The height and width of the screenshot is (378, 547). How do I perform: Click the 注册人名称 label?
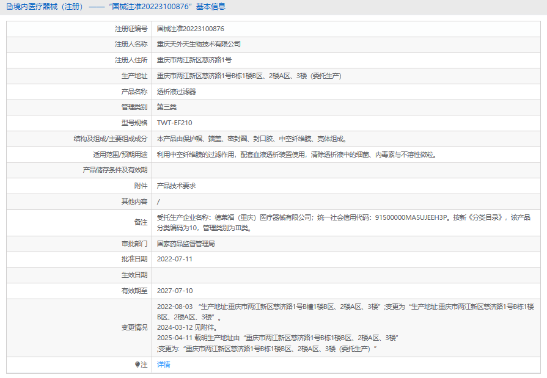(131, 45)
